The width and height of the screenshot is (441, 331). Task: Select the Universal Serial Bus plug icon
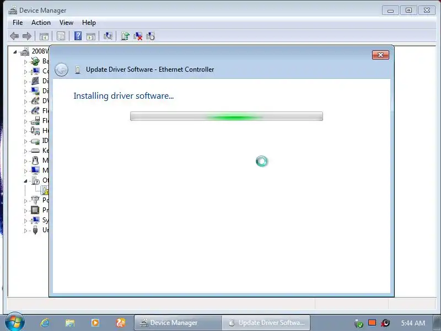click(35, 230)
